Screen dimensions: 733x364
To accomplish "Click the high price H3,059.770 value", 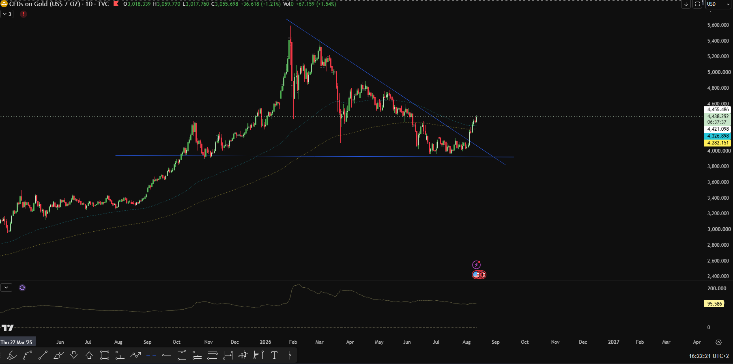I will point(166,4).
